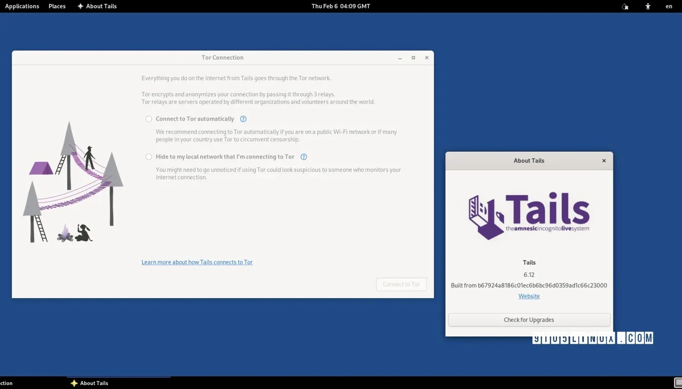This screenshot has height=389, width=682.
Task: Click the Tor status onion icon
Action: [625, 6]
